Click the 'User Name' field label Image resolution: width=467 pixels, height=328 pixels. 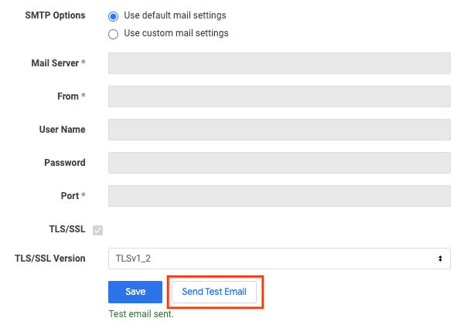tap(62, 130)
